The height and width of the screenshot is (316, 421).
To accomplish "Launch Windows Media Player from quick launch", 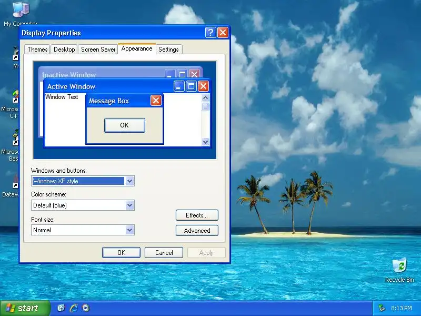I will (x=86, y=308).
